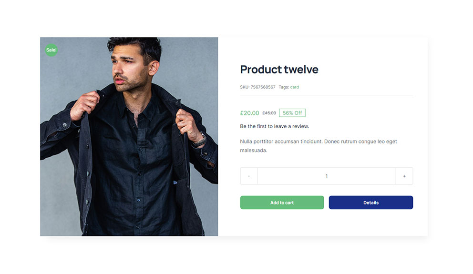Click the Product twelve title
Screen dimensions: 473x274
tap(279, 70)
